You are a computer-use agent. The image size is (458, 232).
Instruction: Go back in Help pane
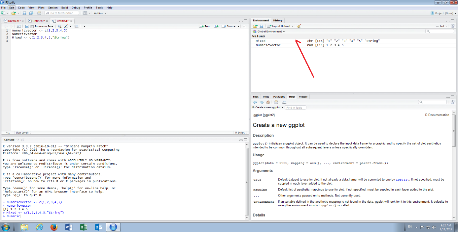coord(255,102)
